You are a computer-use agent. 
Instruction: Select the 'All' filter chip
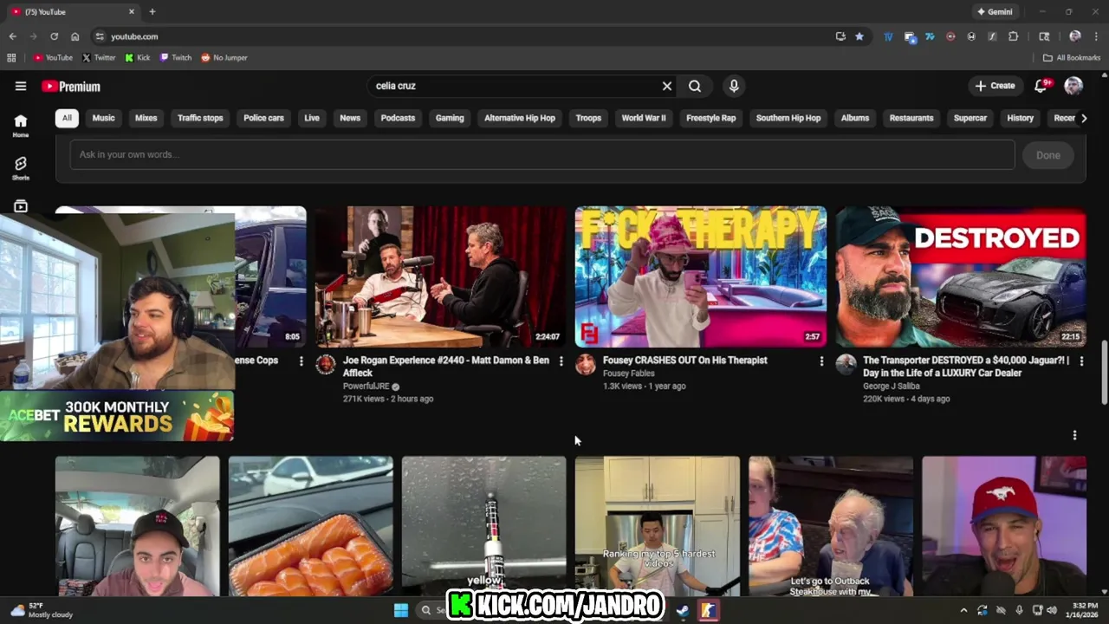click(67, 118)
